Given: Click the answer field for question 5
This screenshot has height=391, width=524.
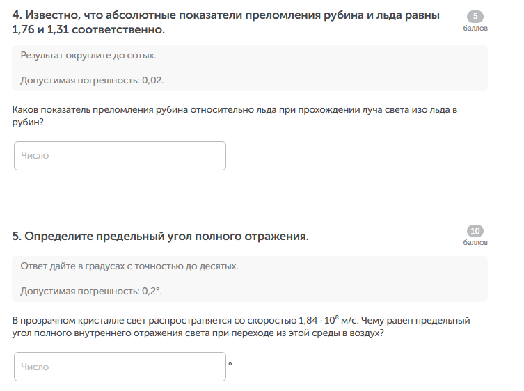Looking at the screenshot, I should 120,367.
